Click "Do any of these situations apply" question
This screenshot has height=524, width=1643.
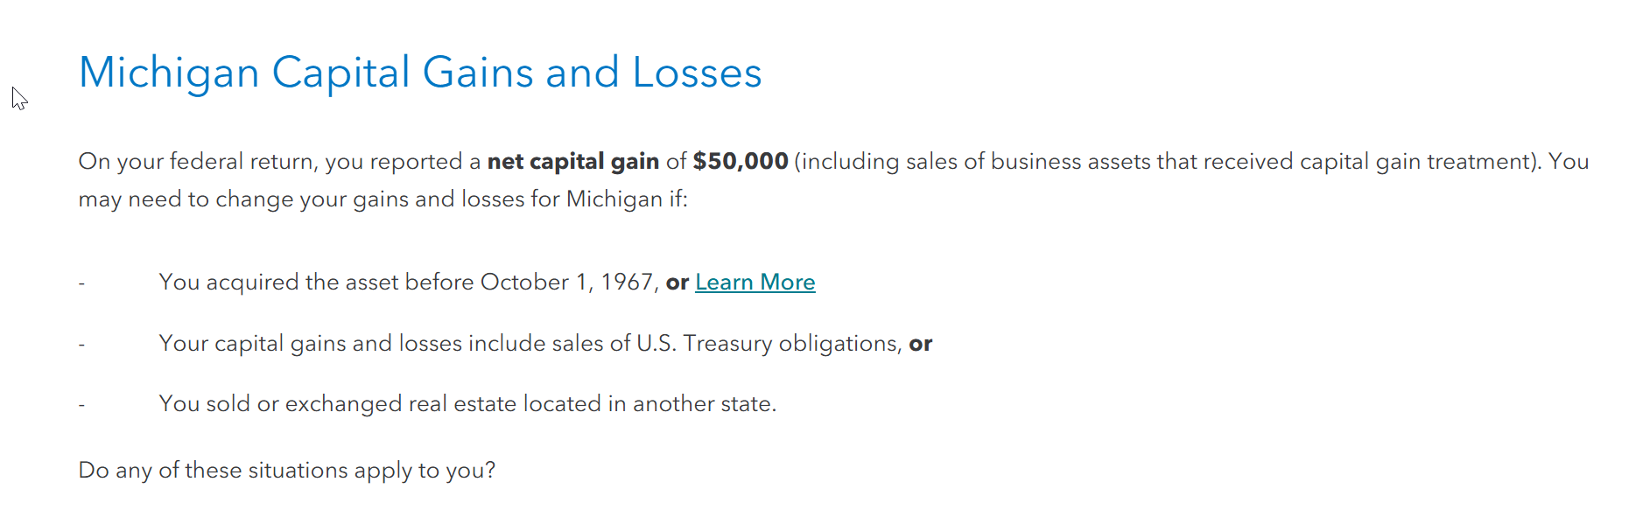tap(286, 471)
